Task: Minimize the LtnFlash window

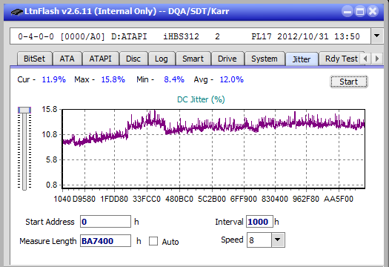Action: point(348,11)
